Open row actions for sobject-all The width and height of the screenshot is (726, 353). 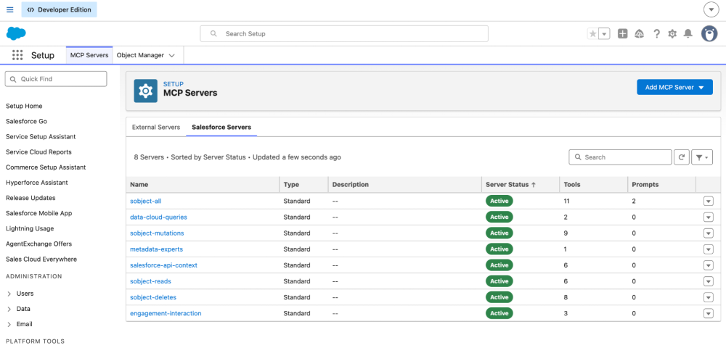click(x=708, y=201)
